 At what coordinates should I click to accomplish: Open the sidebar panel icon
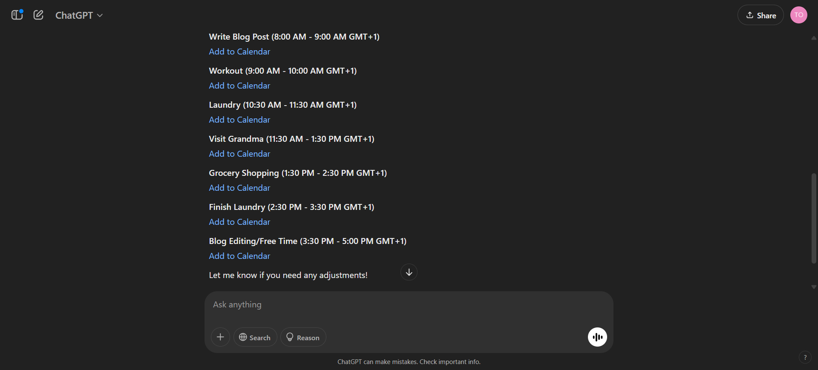click(x=17, y=15)
